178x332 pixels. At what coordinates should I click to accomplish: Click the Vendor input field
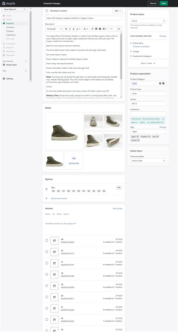pyautogui.click(x=148, y=103)
